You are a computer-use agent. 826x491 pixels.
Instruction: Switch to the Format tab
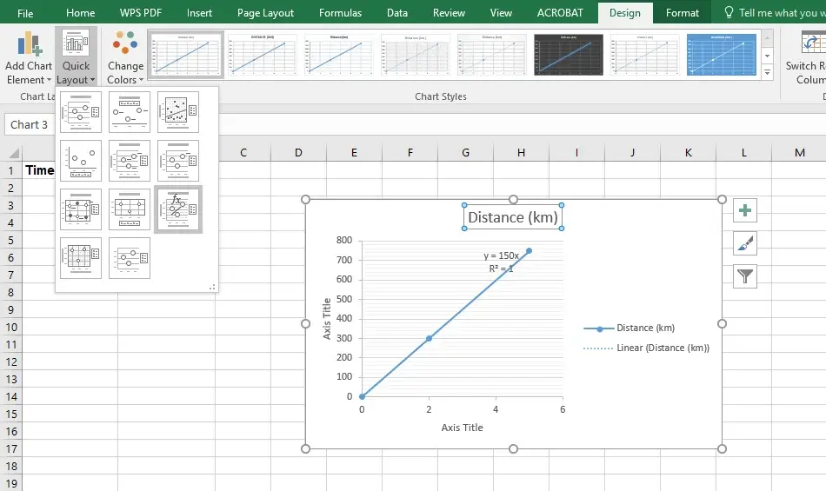[683, 13]
